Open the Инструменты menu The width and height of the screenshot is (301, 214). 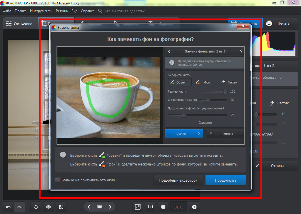point(41,11)
